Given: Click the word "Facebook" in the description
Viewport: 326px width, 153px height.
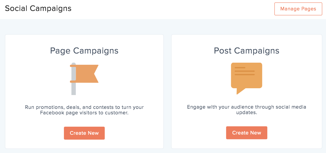Looking at the screenshot, I should click(52, 113).
